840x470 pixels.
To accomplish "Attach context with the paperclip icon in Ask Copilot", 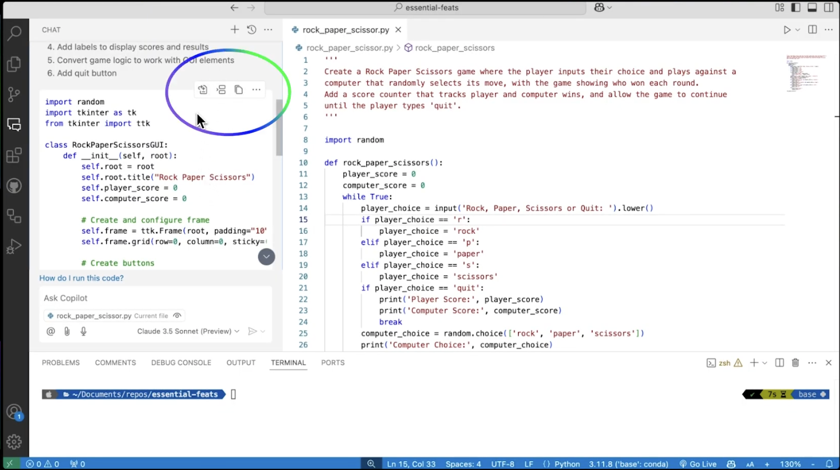I will [x=67, y=331].
